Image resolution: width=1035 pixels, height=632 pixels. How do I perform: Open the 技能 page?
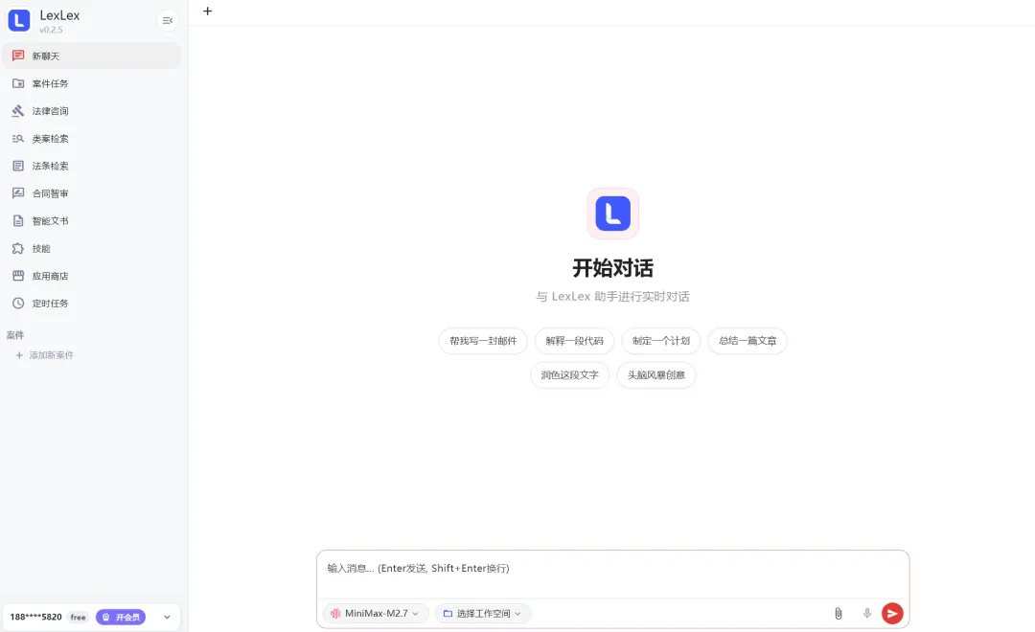coord(92,249)
